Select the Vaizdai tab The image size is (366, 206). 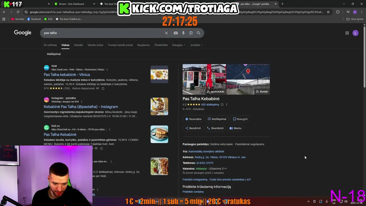click(x=78, y=45)
